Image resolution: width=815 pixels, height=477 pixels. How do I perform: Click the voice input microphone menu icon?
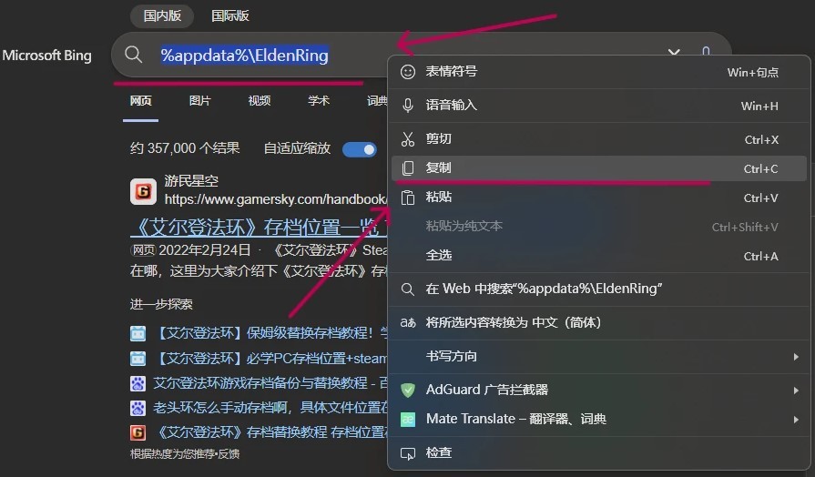coord(408,106)
